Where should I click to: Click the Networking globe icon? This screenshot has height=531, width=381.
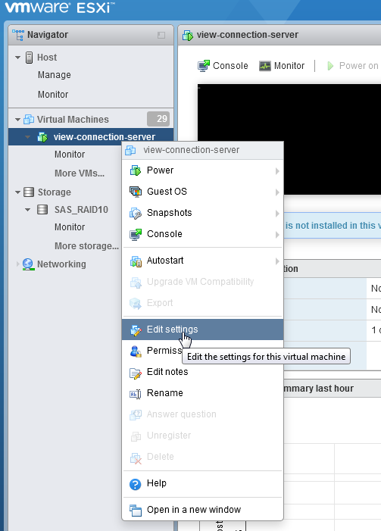pyautogui.click(x=28, y=264)
